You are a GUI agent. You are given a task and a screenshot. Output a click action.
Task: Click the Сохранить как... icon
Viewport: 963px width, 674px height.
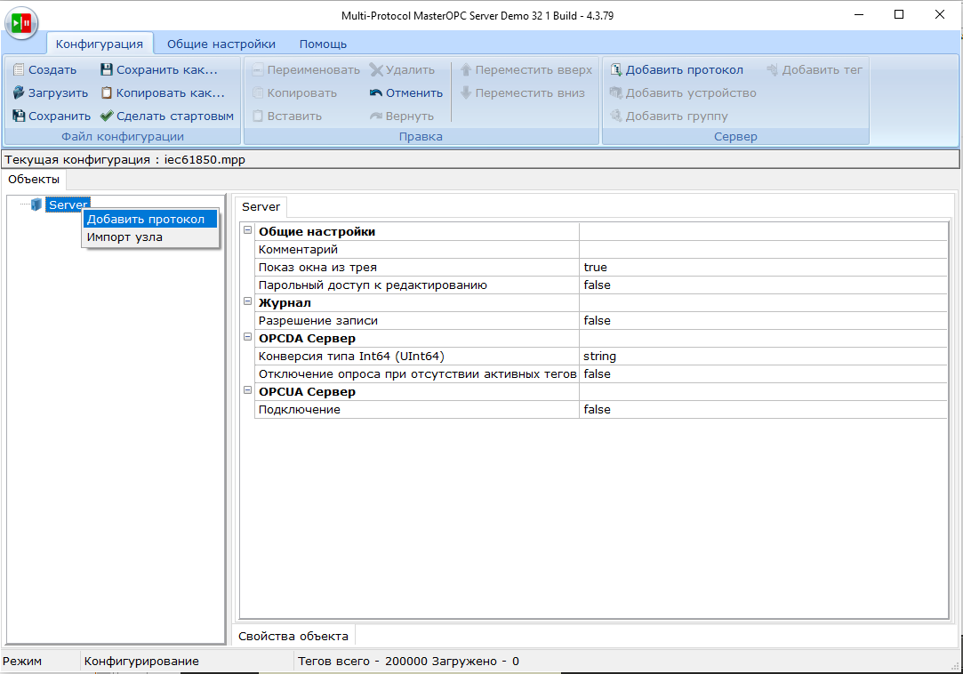coord(107,70)
